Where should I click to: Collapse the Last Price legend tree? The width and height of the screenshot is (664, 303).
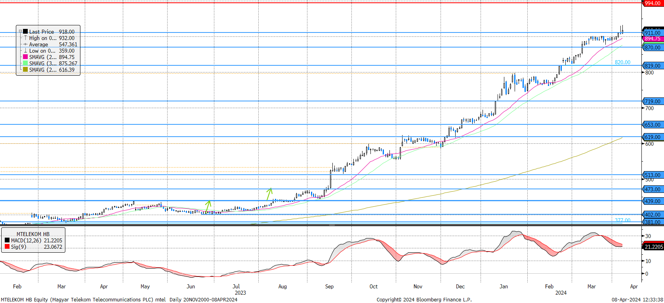point(20,32)
